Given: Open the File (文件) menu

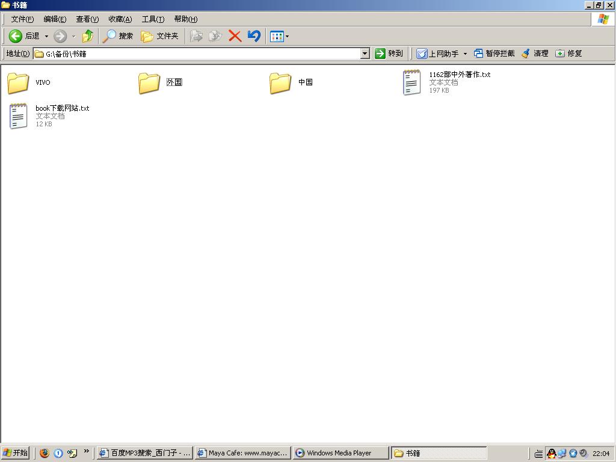Looking at the screenshot, I should (22, 19).
